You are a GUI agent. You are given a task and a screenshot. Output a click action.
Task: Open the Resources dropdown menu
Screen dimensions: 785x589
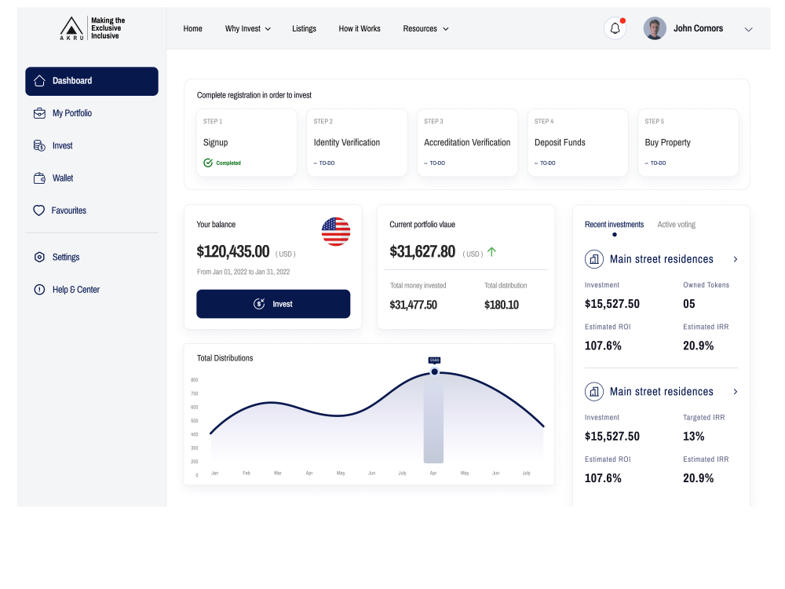pyautogui.click(x=425, y=28)
